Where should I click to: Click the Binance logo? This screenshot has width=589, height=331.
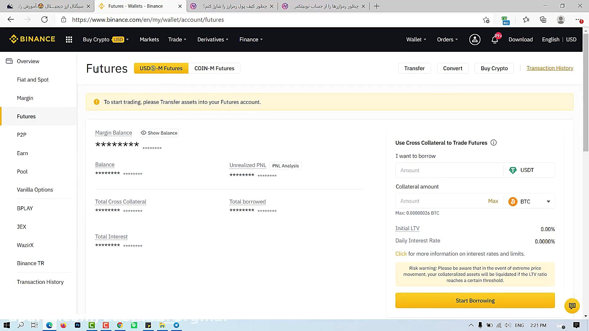[x=32, y=39]
